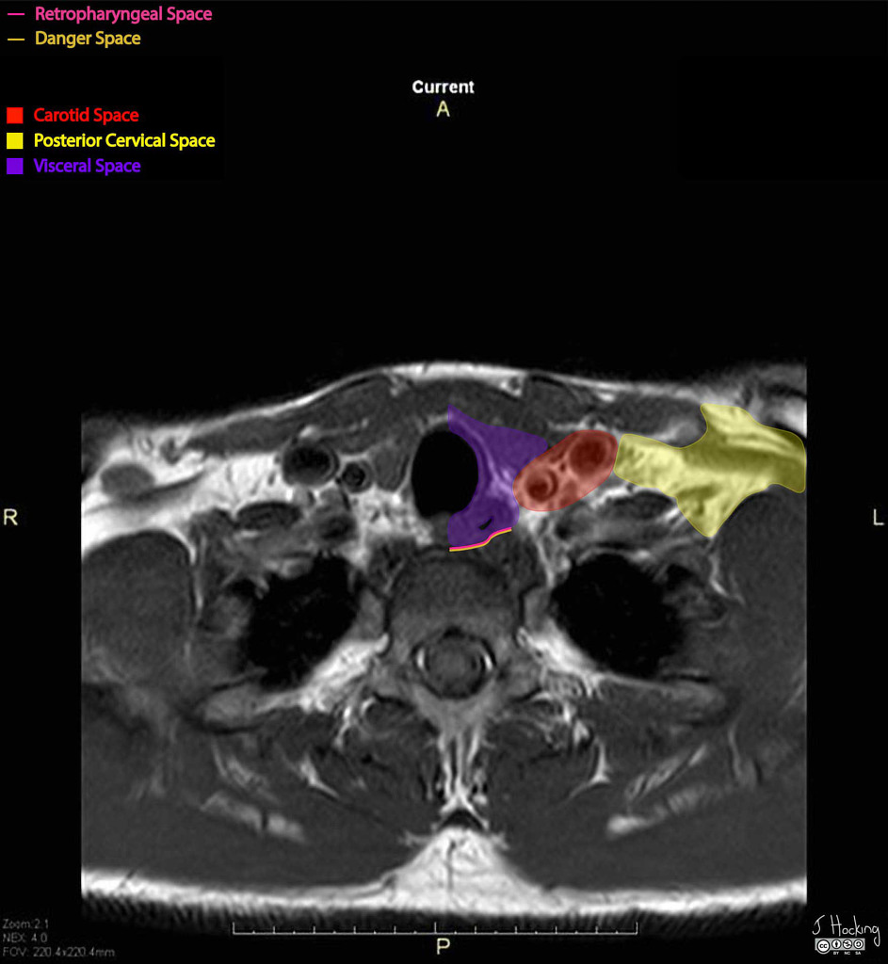Select the Retropharyngeal Space legend label
Viewport: 888px width, 964px height.
(122, 14)
